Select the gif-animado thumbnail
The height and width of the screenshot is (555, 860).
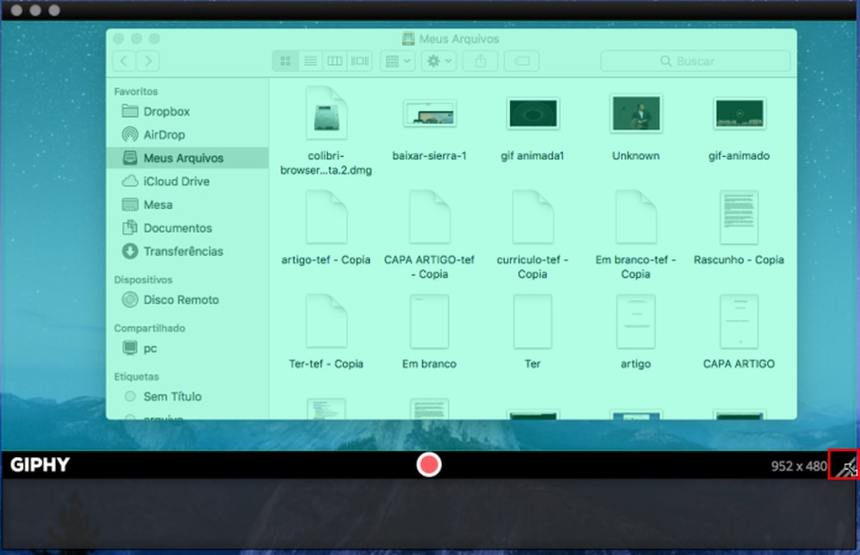click(x=739, y=113)
